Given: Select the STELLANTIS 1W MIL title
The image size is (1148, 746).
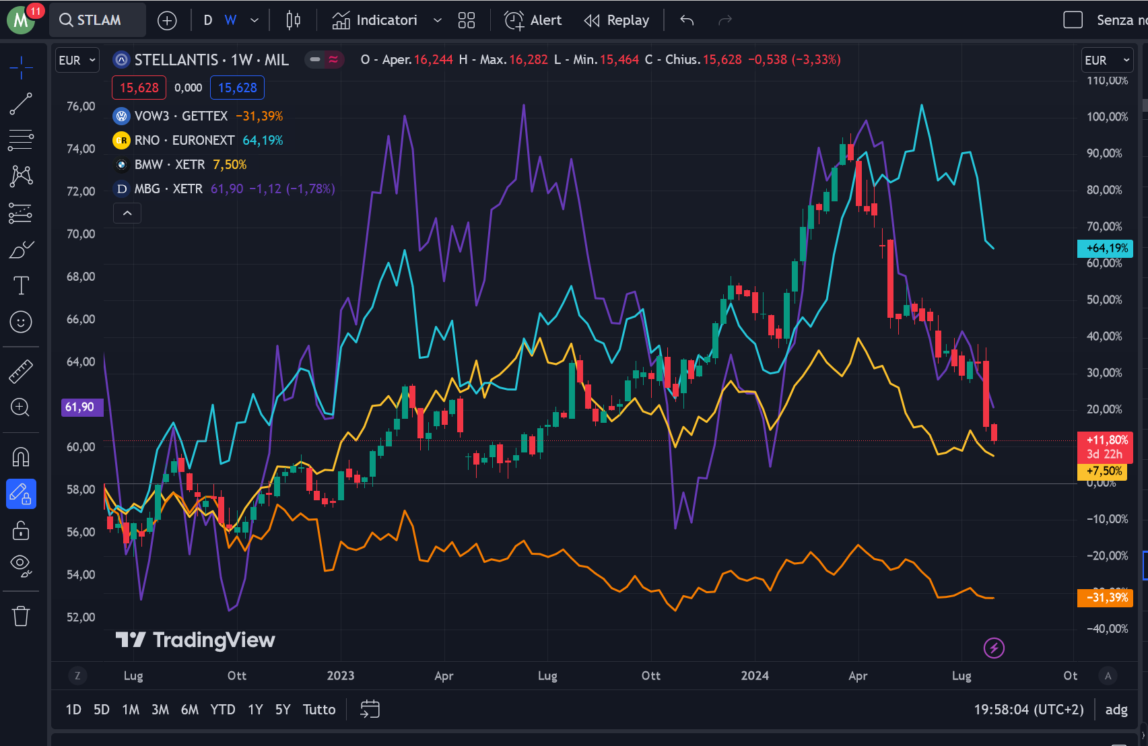Looking at the screenshot, I should (x=211, y=60).
